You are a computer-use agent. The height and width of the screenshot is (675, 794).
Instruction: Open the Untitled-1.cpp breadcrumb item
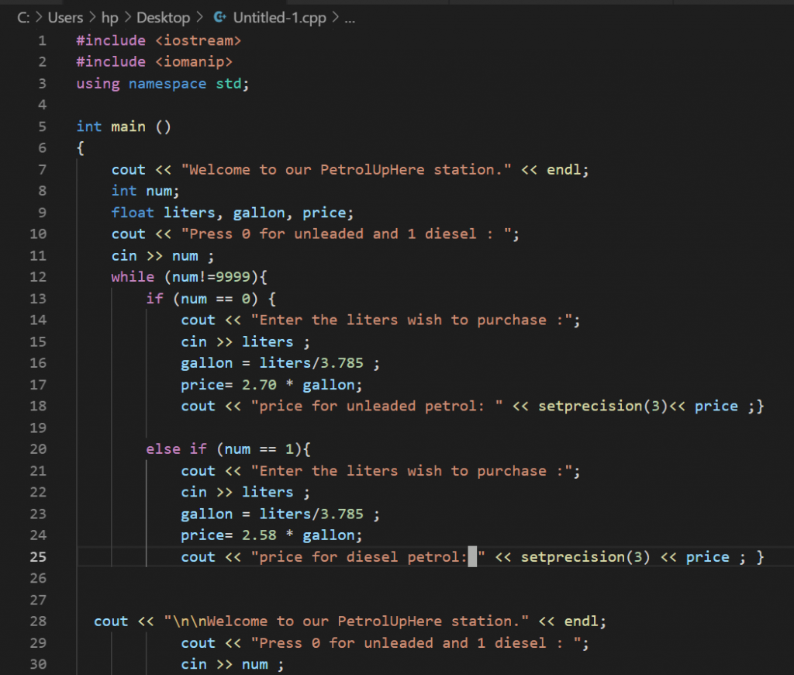pos(279,18)
